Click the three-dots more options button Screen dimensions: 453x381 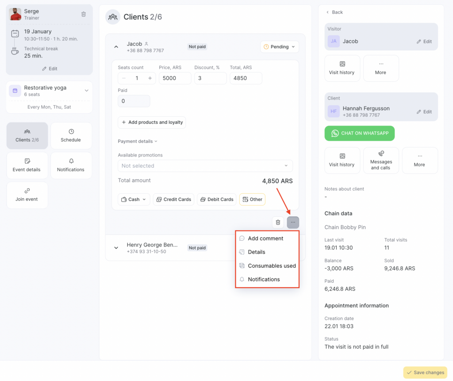point(293,222)
